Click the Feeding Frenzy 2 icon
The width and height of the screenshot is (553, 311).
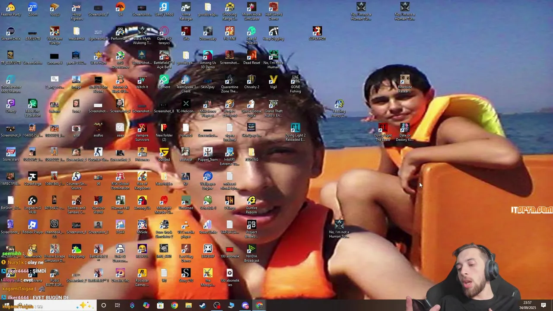tap(339, 108)
